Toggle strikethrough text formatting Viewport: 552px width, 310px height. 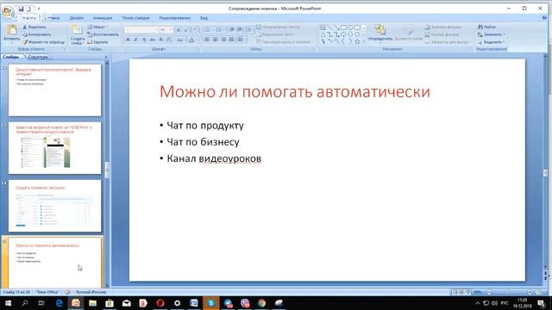point(153,40)
